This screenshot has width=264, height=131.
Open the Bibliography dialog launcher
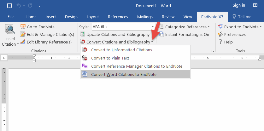point(212,51)
